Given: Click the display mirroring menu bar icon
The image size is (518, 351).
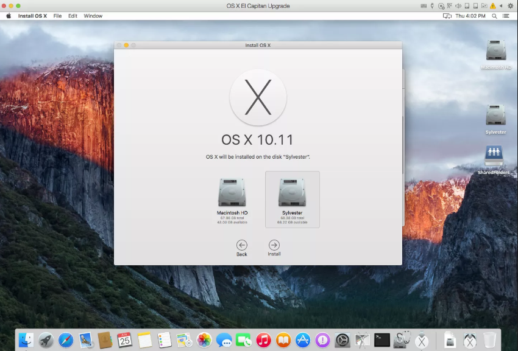Looking at the screenshot, I should 447,16.
